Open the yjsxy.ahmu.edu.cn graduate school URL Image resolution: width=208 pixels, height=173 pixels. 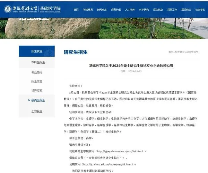click(x=119, y=151)
